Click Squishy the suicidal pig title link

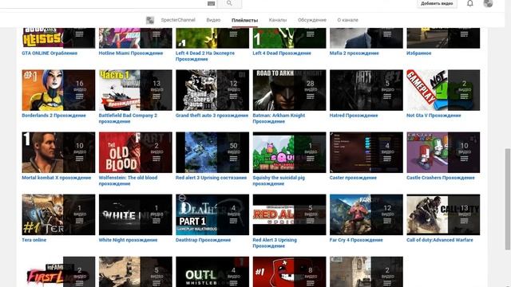pyautogui.click(x=279, y=181)
